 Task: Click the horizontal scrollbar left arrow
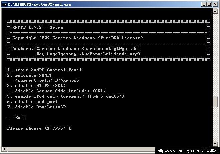click(4, 149)
